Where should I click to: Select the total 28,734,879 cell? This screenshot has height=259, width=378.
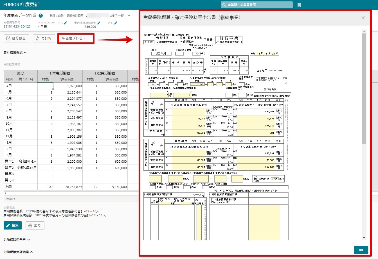(67, 187)
